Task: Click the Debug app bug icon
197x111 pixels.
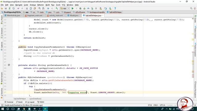Action: click(80, 8)
